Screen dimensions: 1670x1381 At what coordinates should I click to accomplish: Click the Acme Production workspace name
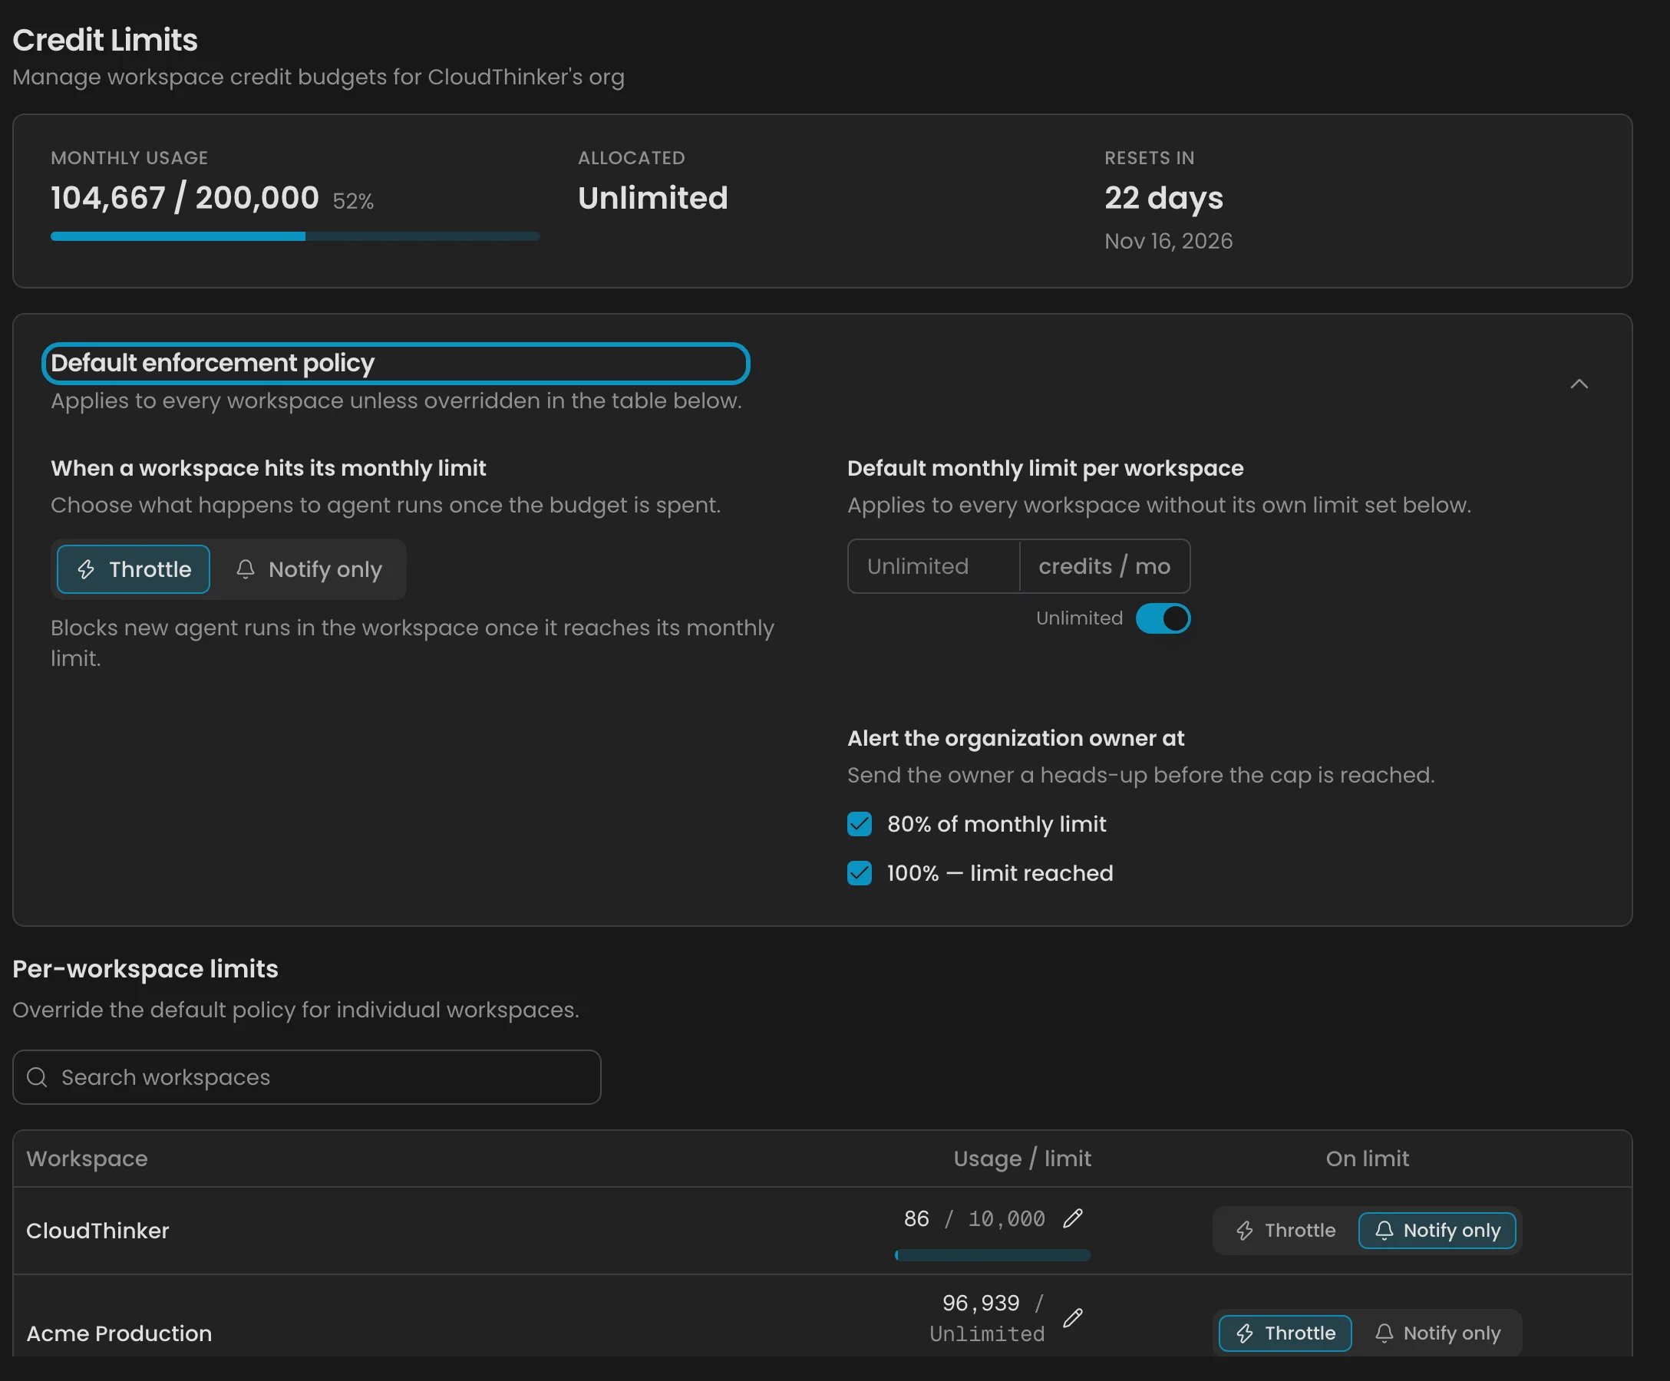119,1333
